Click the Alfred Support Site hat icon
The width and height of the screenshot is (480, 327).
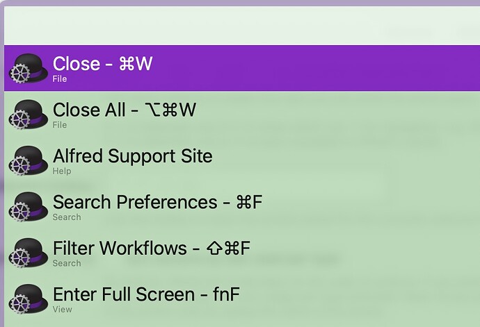pyautogui.click(x=28, y=160)
